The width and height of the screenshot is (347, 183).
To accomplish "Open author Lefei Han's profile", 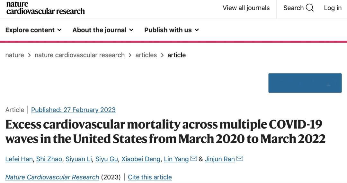I will coord(19,159).
